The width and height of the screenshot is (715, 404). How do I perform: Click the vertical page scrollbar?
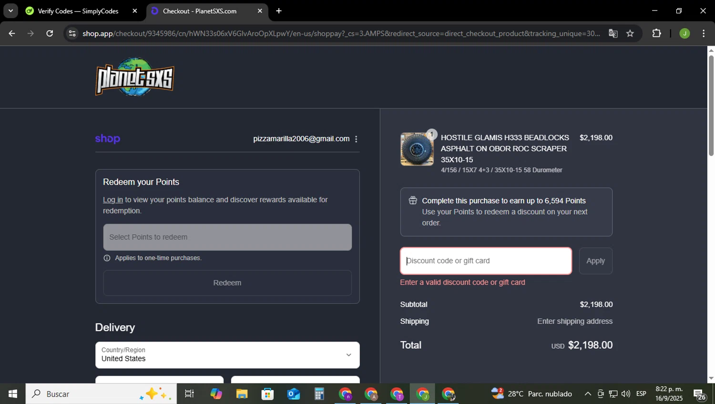pyautogui.click(x=711, y=106)
